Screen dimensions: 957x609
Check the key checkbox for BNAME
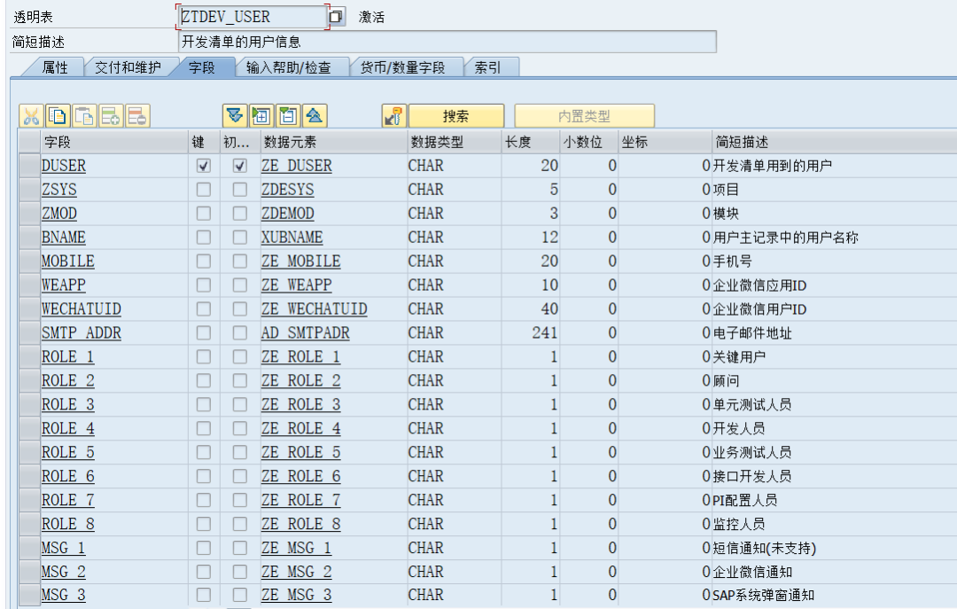pos(203,237)
